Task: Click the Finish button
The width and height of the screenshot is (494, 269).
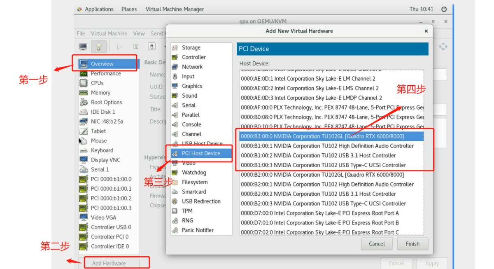Action: [x=412, y=244]
